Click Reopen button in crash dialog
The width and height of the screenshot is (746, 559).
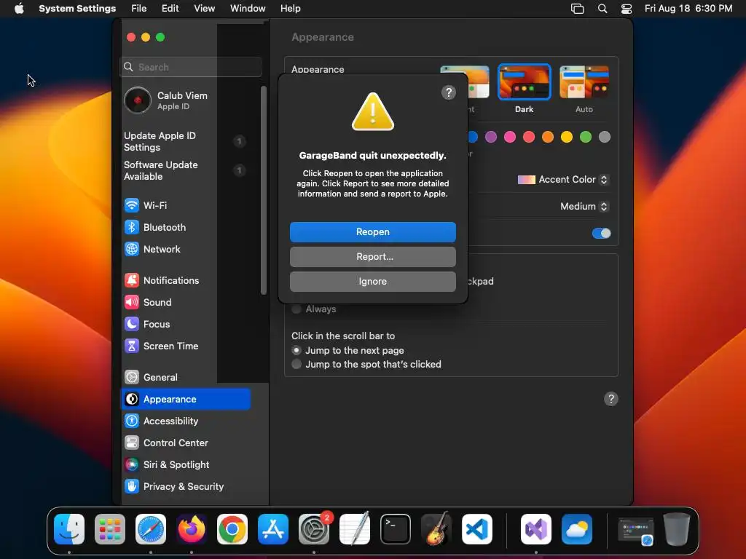point(372,232)
